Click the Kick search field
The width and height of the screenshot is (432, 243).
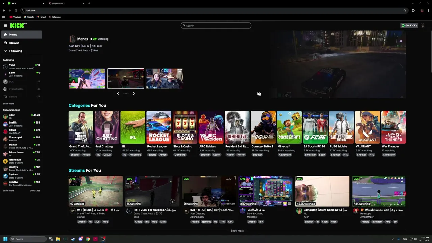tap(216, 25)
